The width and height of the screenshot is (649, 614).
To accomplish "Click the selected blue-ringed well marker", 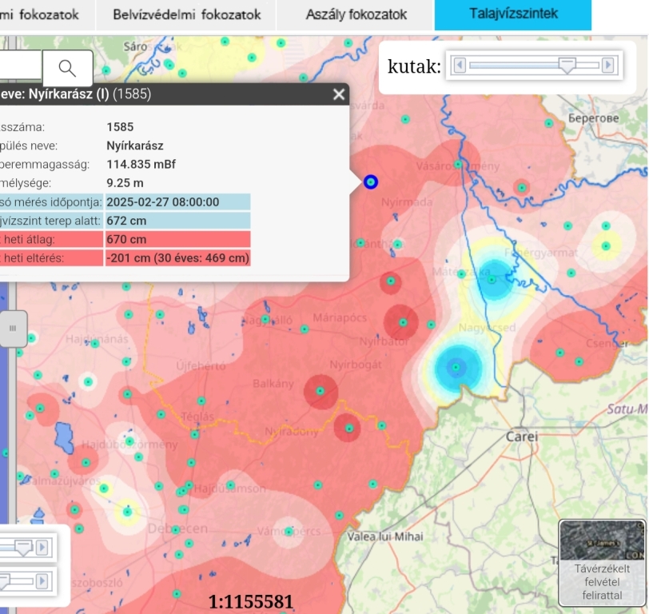I will coord(370,181).
